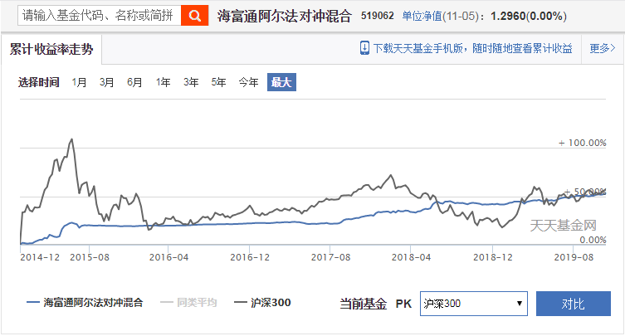Select the 今年 time range
Viewport: 625px width, 336px height.
click(x=248, y=82)
